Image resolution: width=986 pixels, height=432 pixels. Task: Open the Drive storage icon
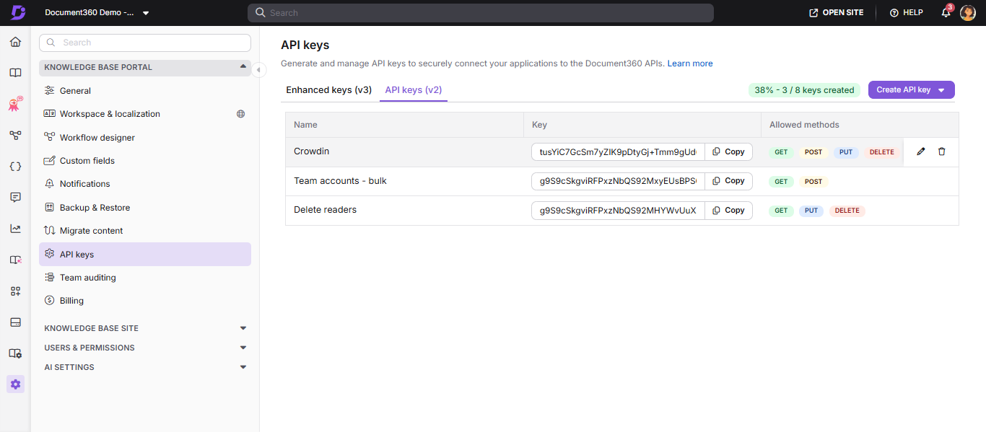pyautogui.click(x=15, y=322)
